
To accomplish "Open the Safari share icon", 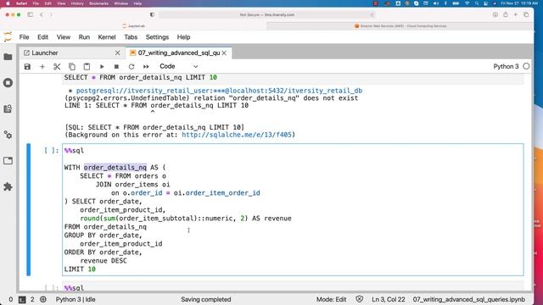I will coord(506,14).
